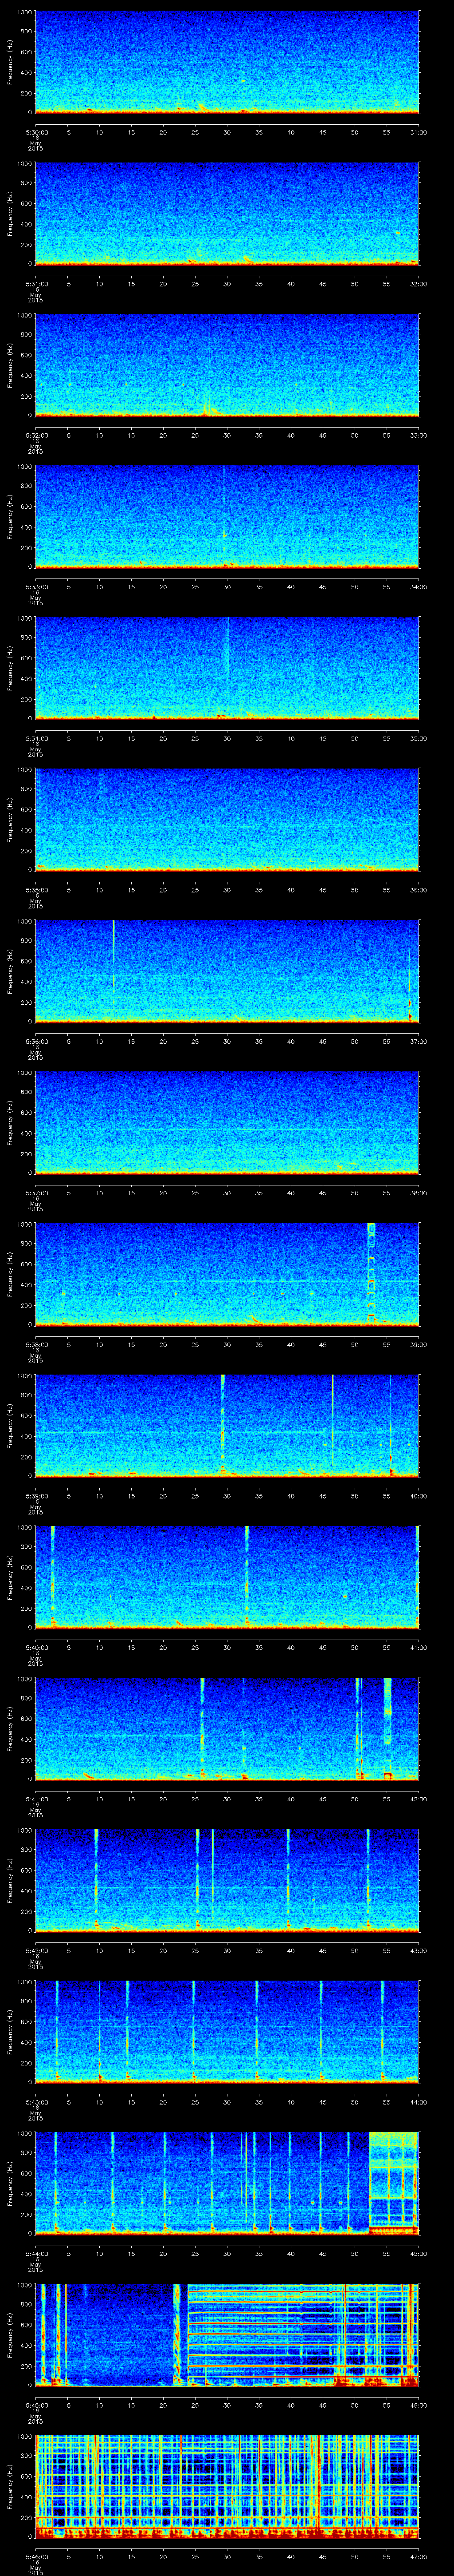This screenshot has width=454, height=2576.
Task: Click the 31:00 end time label
Action: [x=418, y=132]
